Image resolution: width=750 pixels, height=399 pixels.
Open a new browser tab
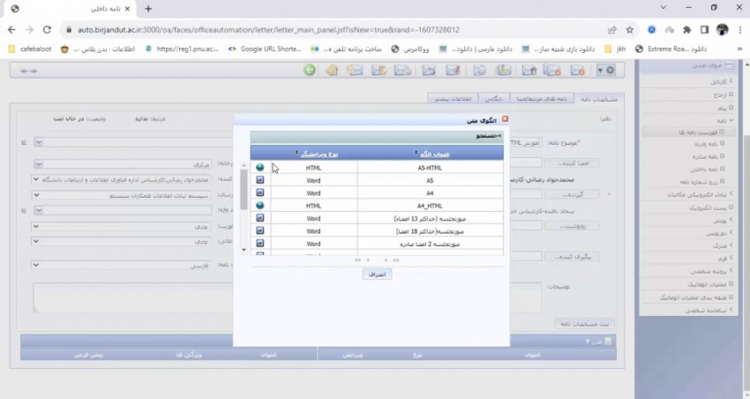[148, 9]
